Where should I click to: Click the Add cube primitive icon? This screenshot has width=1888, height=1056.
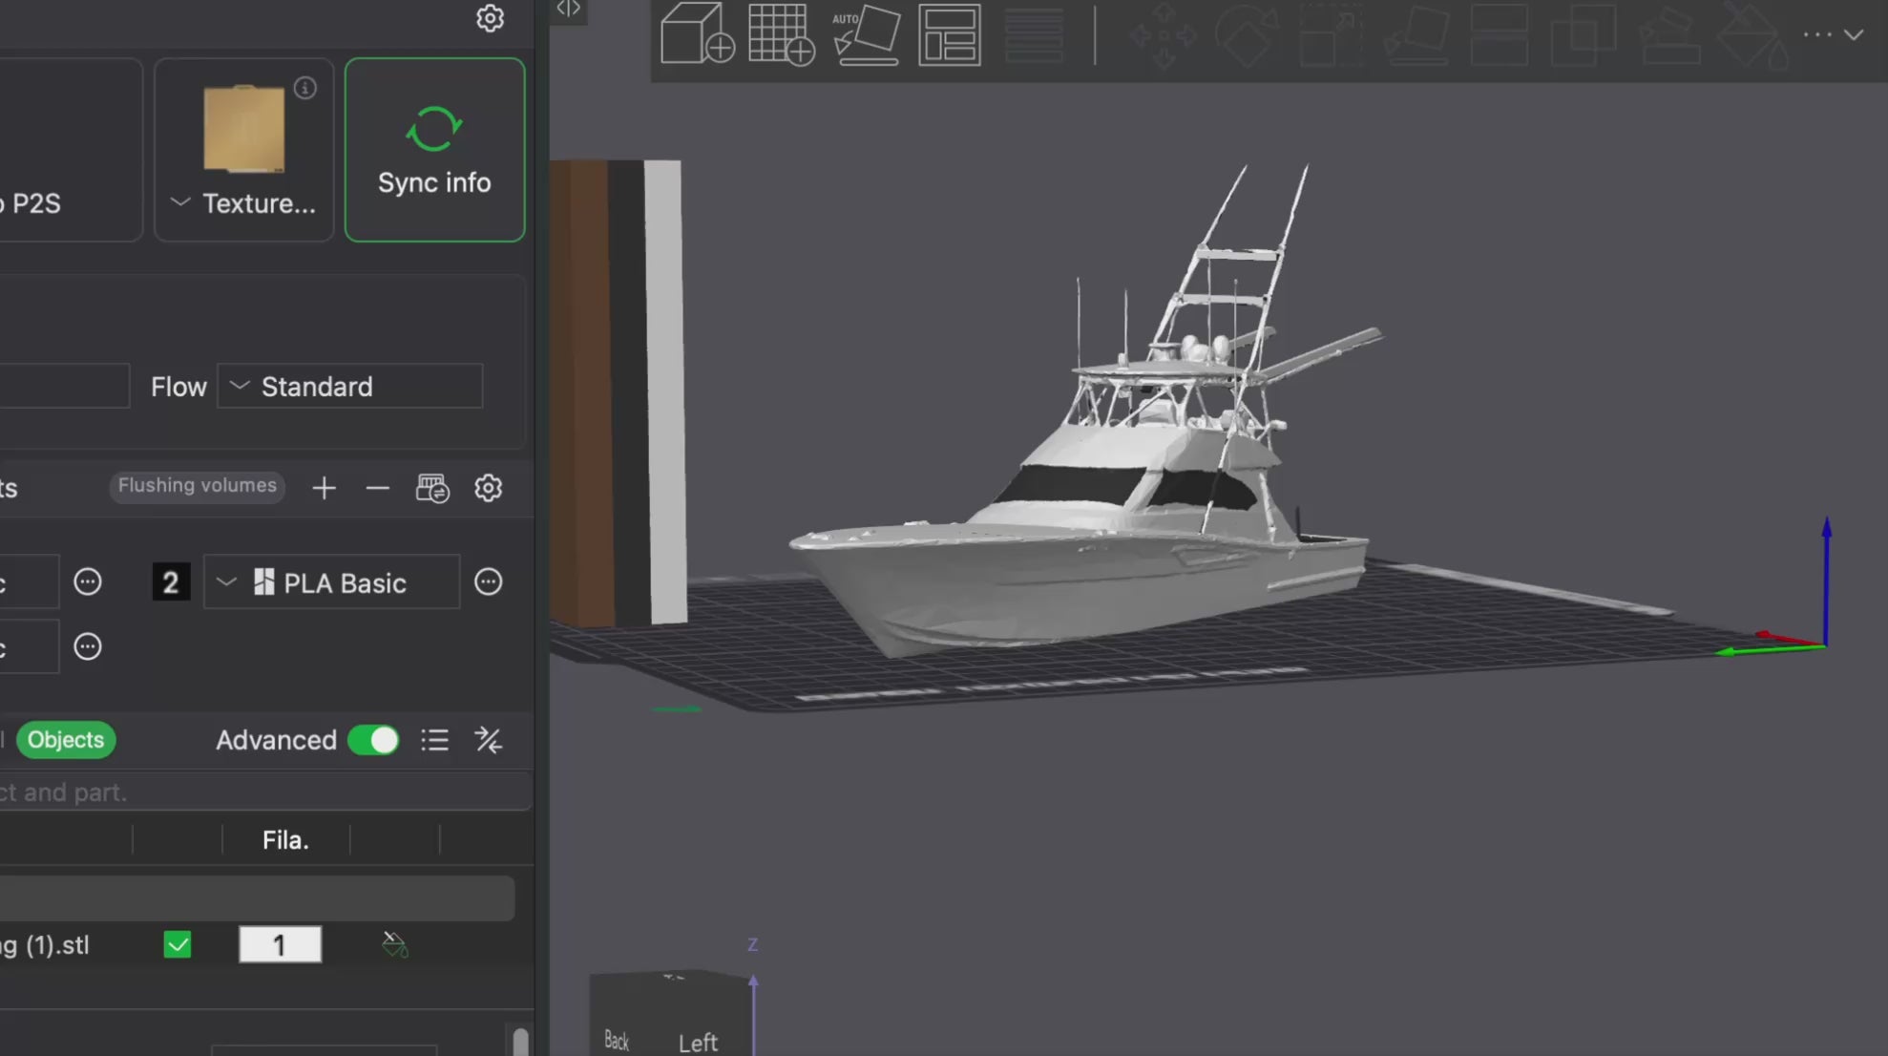point(696,34)
